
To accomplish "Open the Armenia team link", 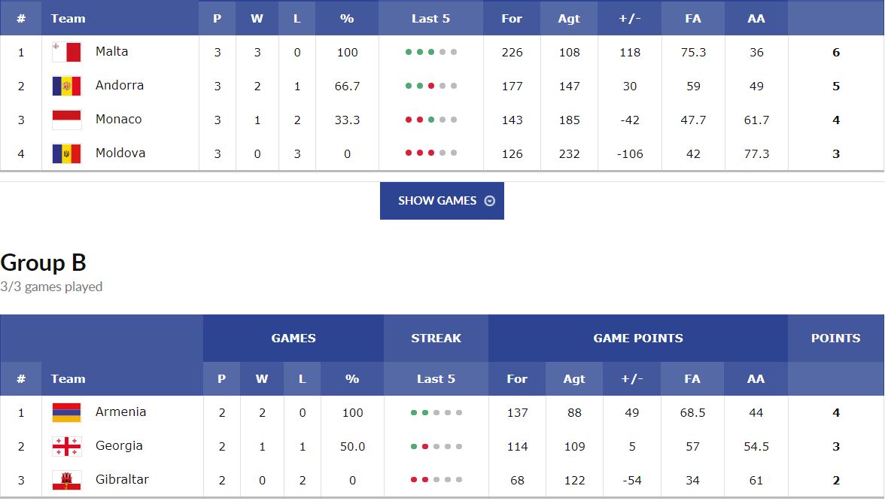I will 120,412.
